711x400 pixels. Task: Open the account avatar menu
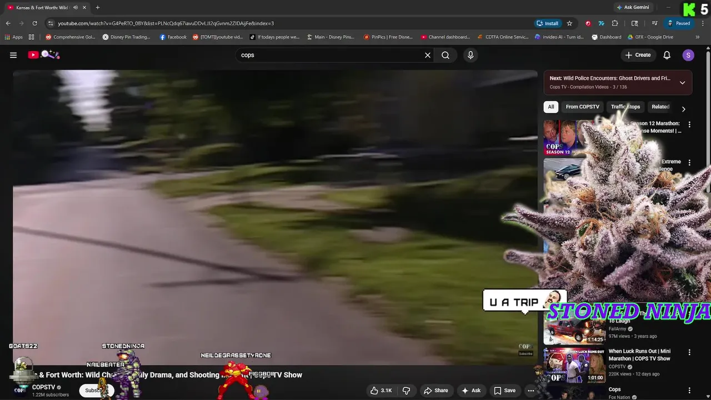click(688, 55)
